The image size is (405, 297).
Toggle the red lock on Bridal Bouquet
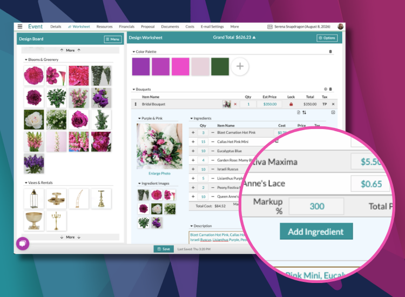[291, 104]
